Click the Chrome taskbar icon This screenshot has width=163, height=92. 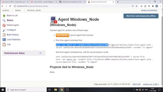point(61,90)
